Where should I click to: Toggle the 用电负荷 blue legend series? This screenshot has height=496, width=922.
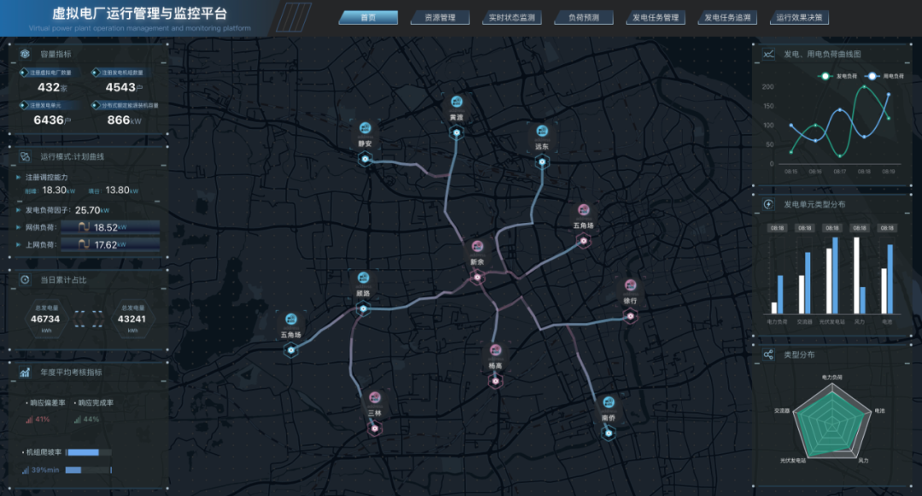884,76
